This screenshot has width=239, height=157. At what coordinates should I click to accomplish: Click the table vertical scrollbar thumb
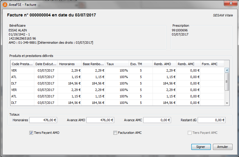click(227, 82)
